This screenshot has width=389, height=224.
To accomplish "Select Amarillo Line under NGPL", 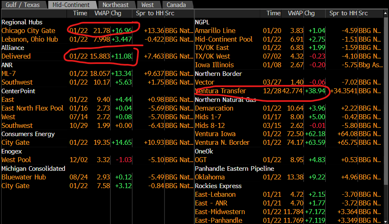I will 289,31.
